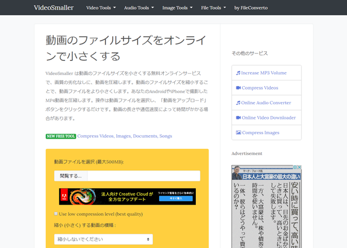Click the VideoSmaller site logo
Screen dimensions: 347x248
pyautogui.click(x=54, y=8)
